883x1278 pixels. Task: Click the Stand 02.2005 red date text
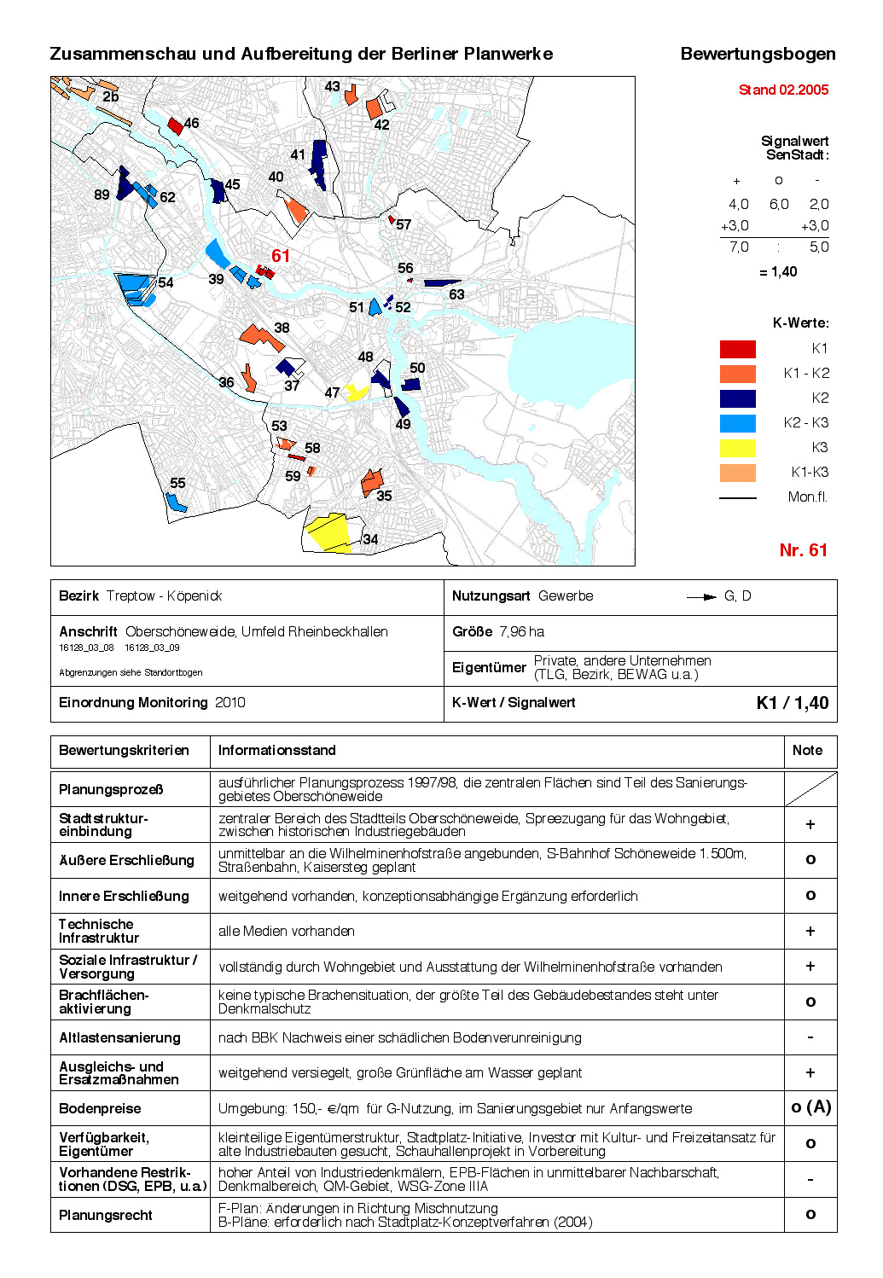[783, 90]
